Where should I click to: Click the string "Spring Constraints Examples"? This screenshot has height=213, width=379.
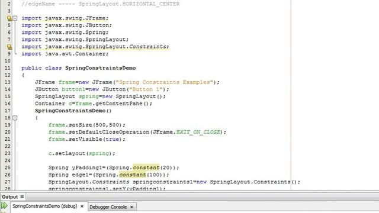[164, 82]
